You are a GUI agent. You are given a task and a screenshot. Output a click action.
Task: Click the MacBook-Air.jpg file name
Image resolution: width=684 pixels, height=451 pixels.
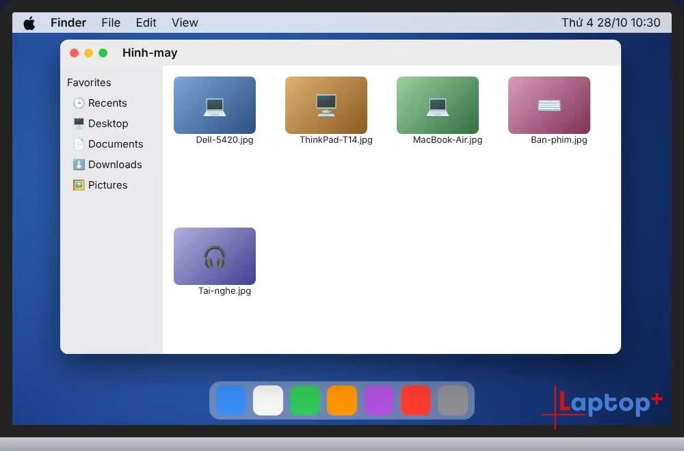[447, 140]
